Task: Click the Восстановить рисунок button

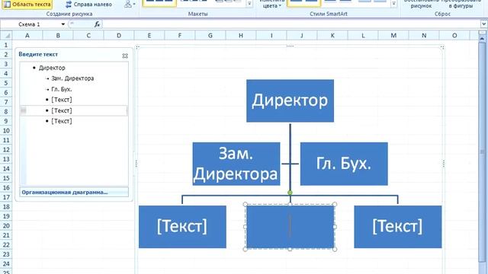Action: pos(421,4)
